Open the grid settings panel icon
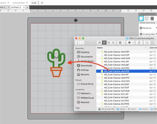This screenshot has width=157, height=124. (x=147, y=19)
